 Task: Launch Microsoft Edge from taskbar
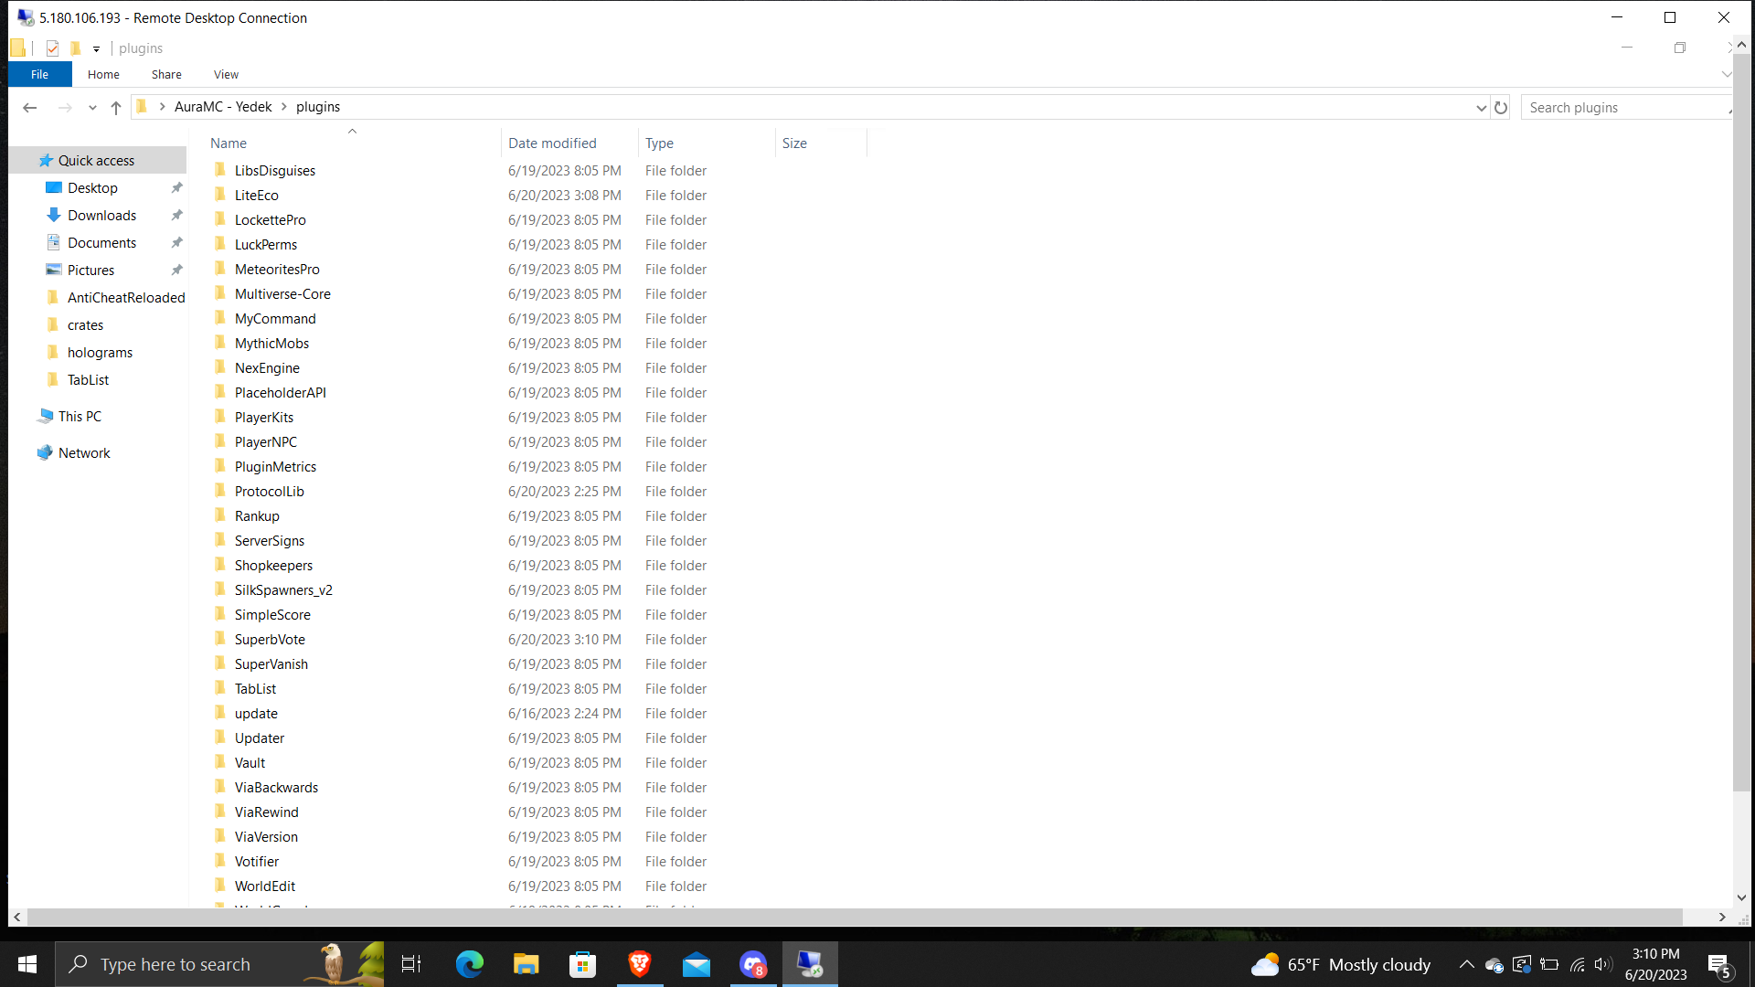[x=470, y=964]
